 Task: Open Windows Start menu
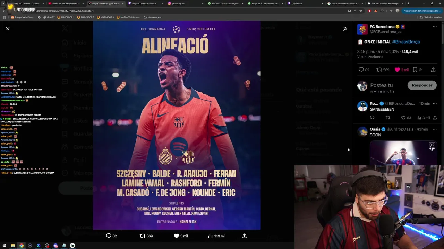point(4,246)
